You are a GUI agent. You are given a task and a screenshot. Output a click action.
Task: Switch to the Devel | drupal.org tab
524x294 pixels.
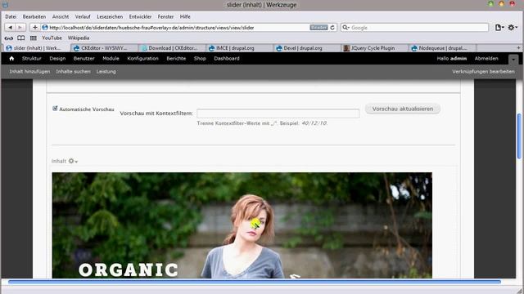(x=307, y=48)
